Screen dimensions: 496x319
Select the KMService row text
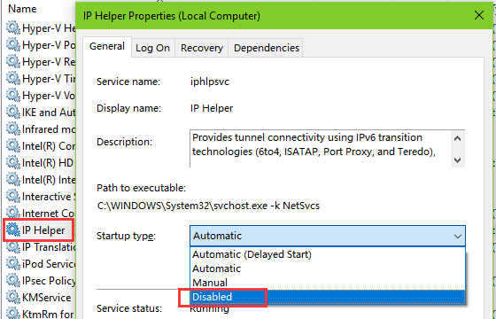pyautogui.click(x=46, y=298)
